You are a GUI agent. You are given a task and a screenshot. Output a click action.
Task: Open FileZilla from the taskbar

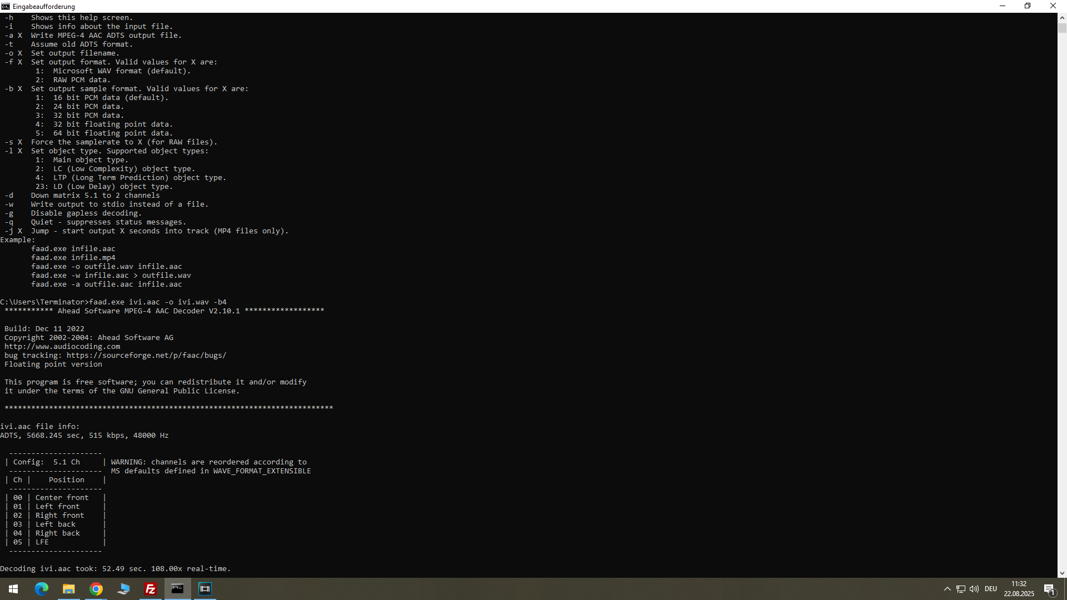(151, 589)
